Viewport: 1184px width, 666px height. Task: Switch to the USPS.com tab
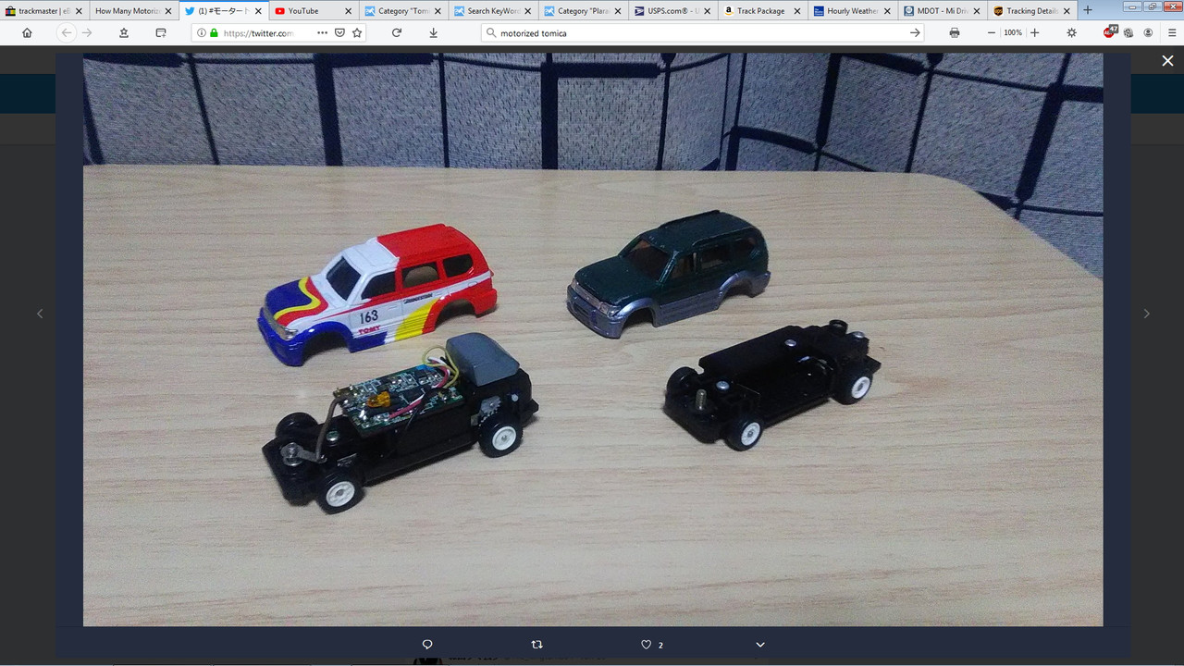pos(672,10)
